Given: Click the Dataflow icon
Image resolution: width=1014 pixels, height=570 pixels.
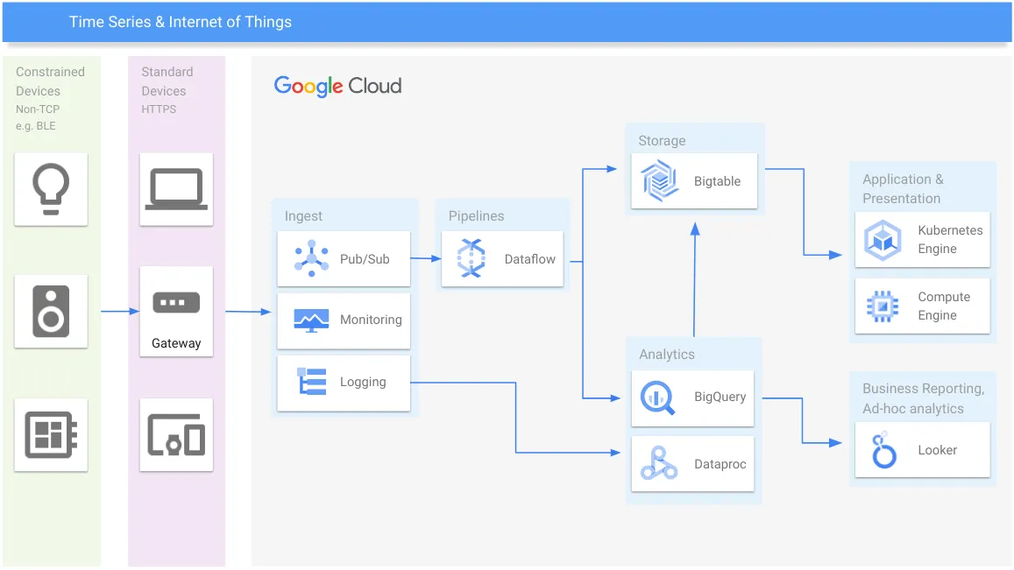Looking at the screenshot, I should pyautogui.click(x=472, y=258).
